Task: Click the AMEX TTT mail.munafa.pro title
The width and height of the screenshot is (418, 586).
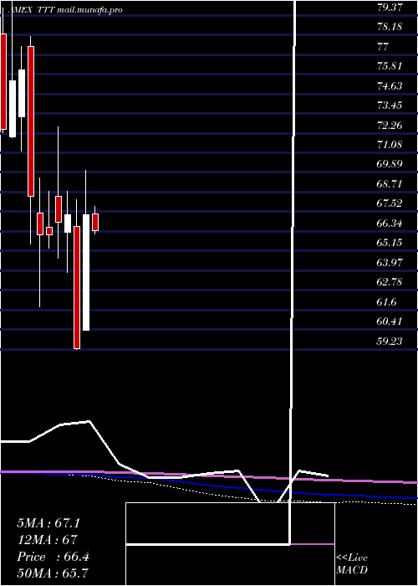Action: point(65,10)
